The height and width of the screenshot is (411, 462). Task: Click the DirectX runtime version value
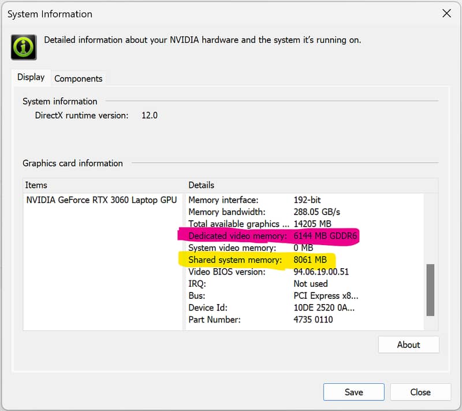(x=150, y=116)
